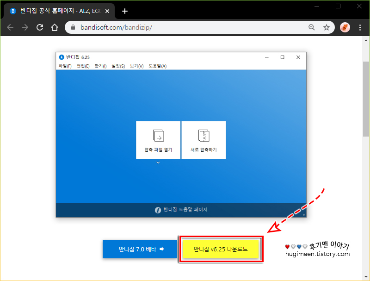Screen dimensions: 370x281
Task: Click the 반디집 7.0 베타 button
Action: pos(140,249)
